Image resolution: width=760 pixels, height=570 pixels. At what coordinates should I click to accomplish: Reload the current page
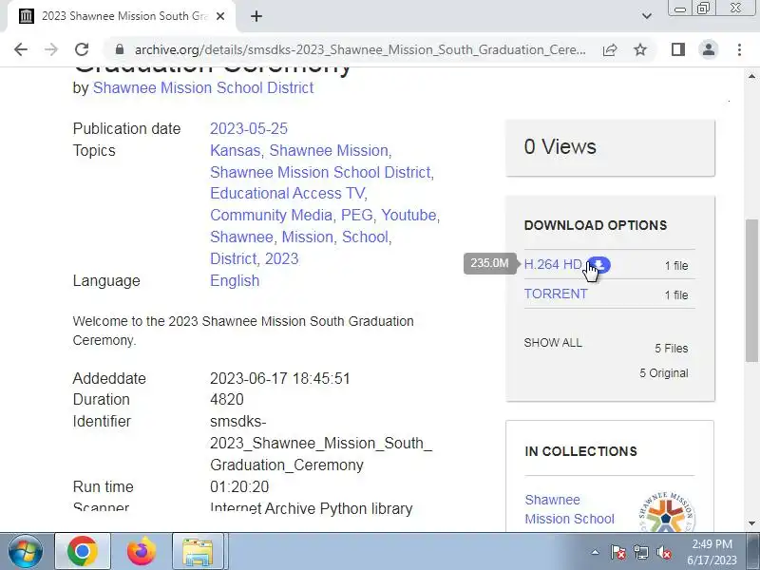point(82,49)
